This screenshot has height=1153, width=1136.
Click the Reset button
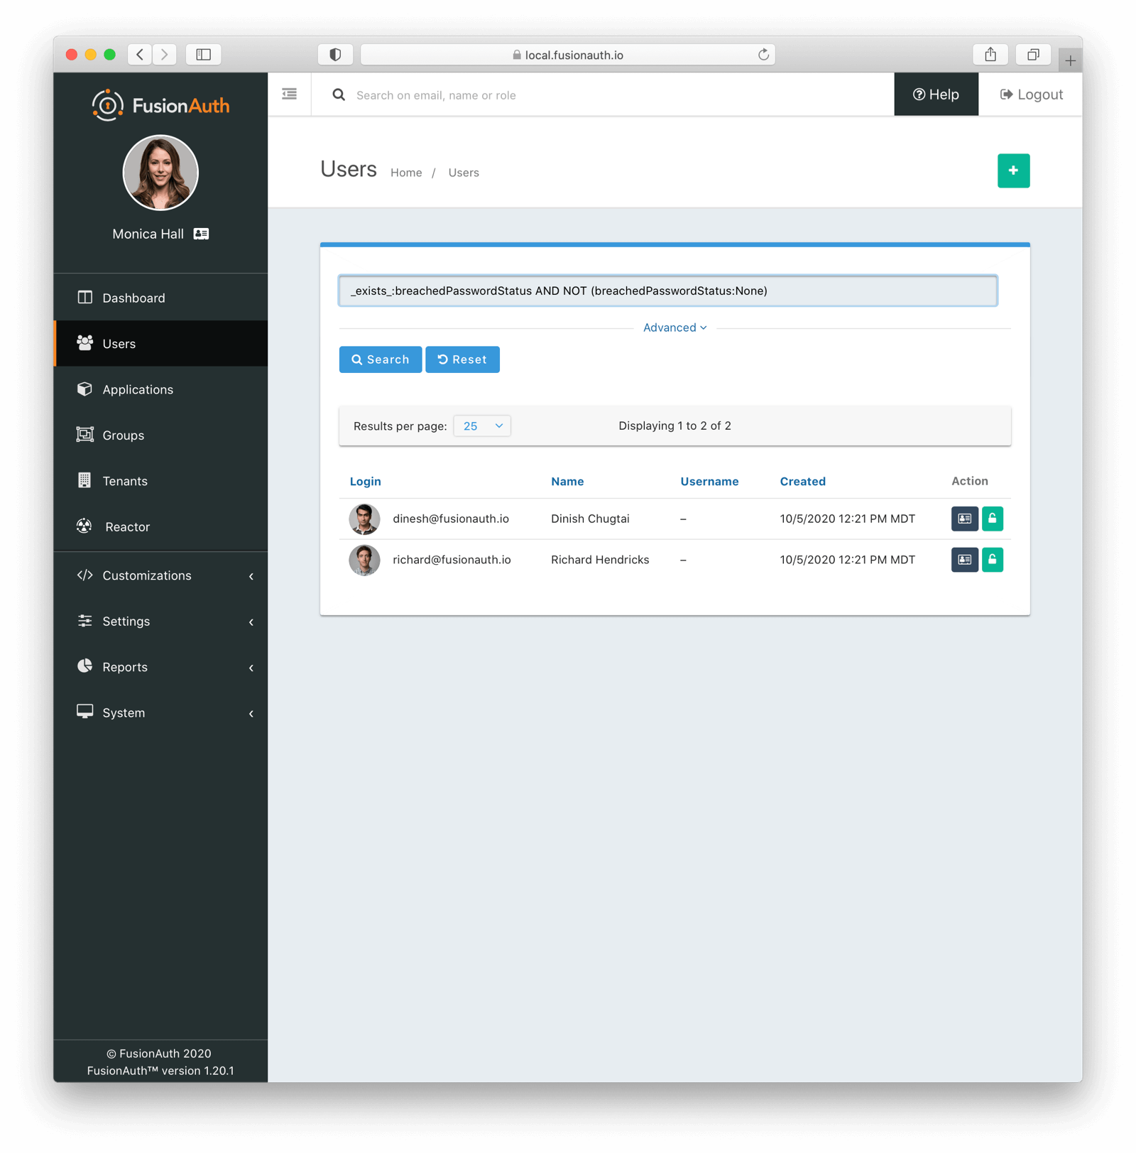(x=462, y=359)
